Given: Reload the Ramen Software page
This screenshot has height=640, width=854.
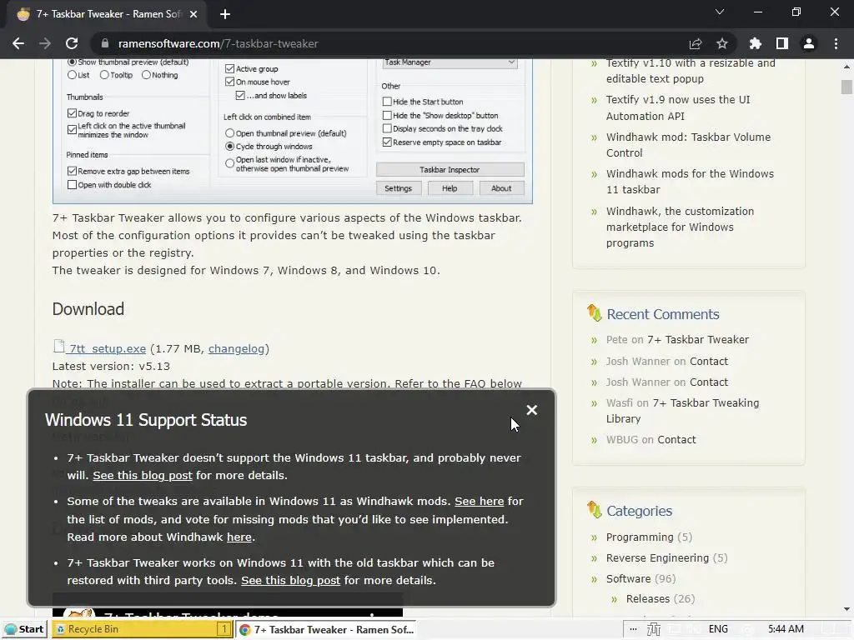Looking at the screenshot, I should click(72, 43).
